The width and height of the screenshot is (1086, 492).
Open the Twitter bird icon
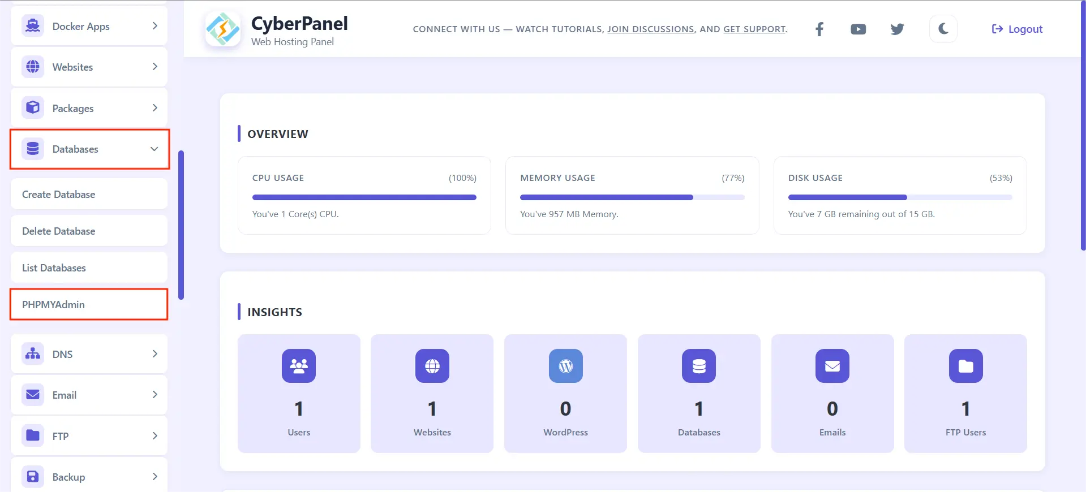897,29
